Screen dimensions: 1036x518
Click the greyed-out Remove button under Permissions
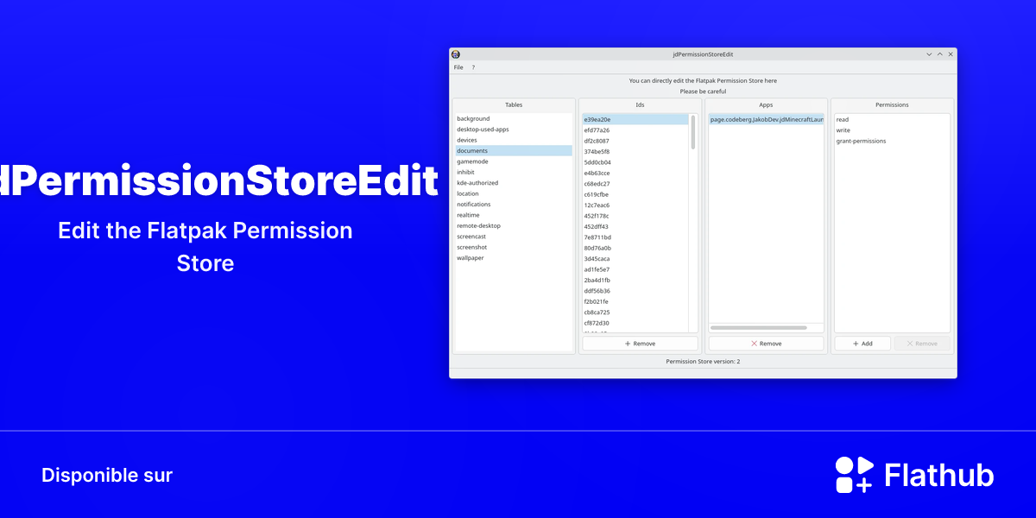922,344
